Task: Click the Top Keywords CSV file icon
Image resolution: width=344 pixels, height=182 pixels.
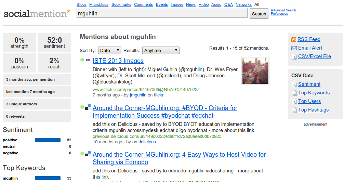Action: 294,93
